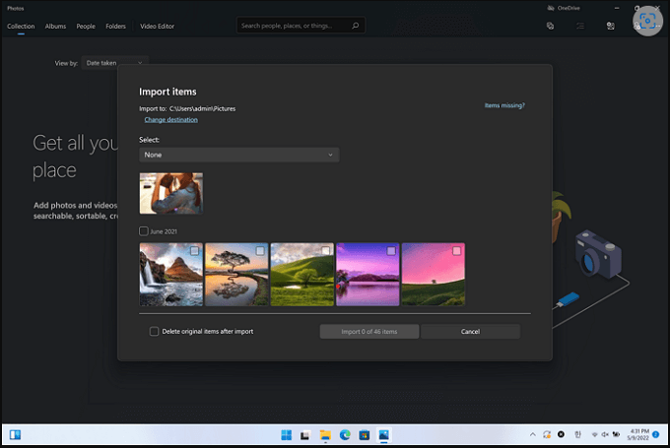This screenshot has width=670, height=448.
Task: Cancel the Import items dialog
Action: pos(470,332)
